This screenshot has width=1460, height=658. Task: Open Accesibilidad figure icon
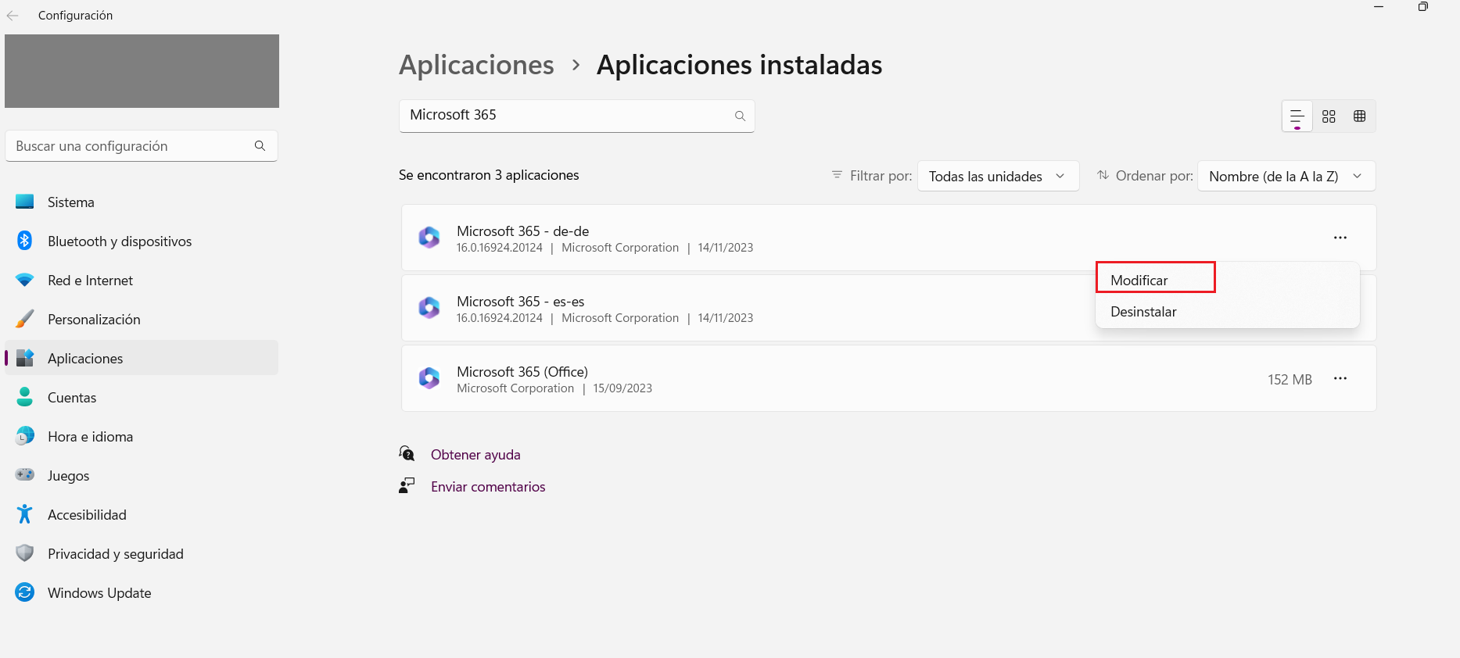(x=25, y=514)
